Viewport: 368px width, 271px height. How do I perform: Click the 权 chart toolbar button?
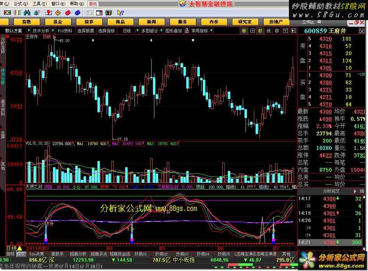click(260, 31)
